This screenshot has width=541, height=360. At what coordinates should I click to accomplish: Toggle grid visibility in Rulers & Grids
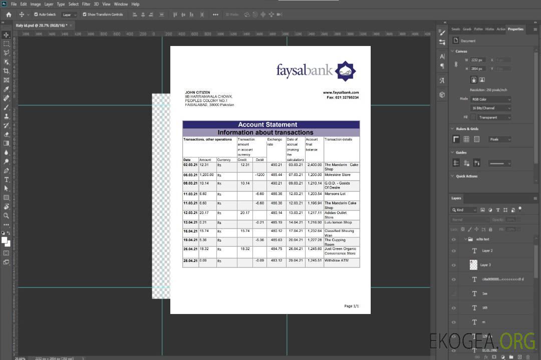[466, 139]
